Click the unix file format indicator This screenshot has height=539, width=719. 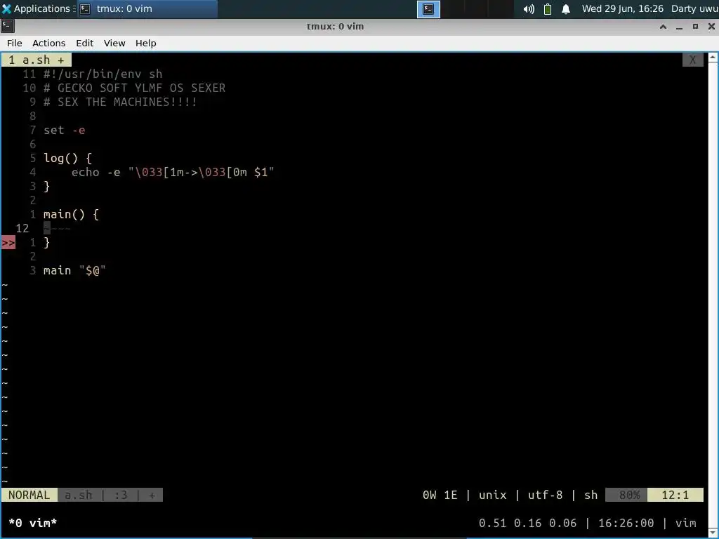coord(492,495)
